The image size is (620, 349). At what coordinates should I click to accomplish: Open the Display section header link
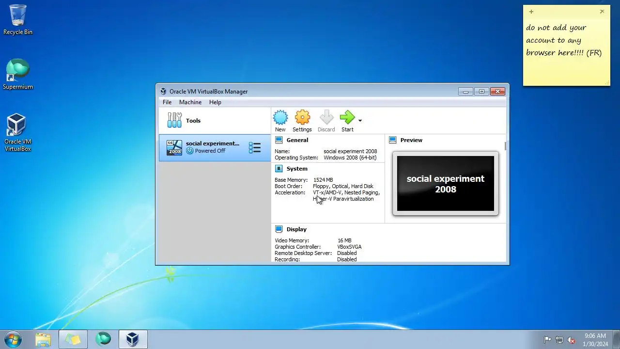[296, 229]
